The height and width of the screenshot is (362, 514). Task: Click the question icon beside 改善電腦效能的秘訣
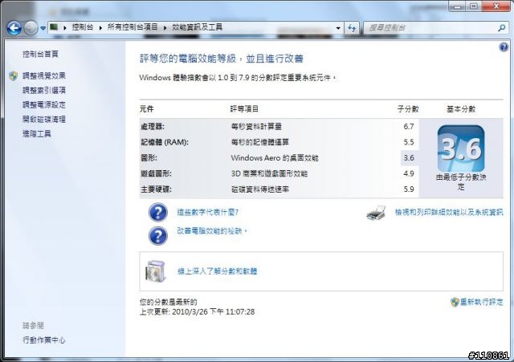coord(158,235)
